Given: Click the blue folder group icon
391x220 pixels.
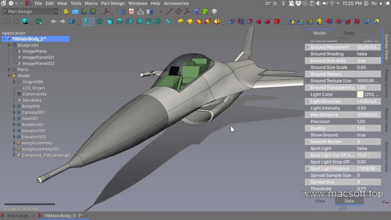Looking at the screenshot, I should coord(75,11).
